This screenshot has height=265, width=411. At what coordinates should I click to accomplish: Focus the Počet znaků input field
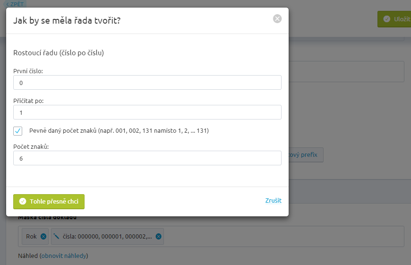coord(147,158)
